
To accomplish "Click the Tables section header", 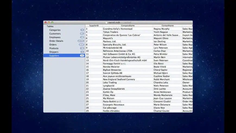I will (x=50, y=26).
